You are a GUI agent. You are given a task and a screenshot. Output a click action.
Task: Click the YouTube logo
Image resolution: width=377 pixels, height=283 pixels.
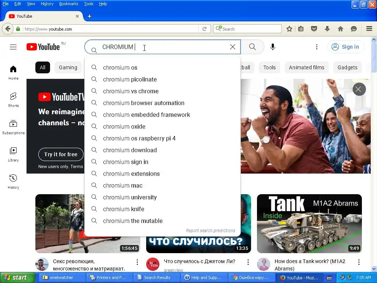43,47
